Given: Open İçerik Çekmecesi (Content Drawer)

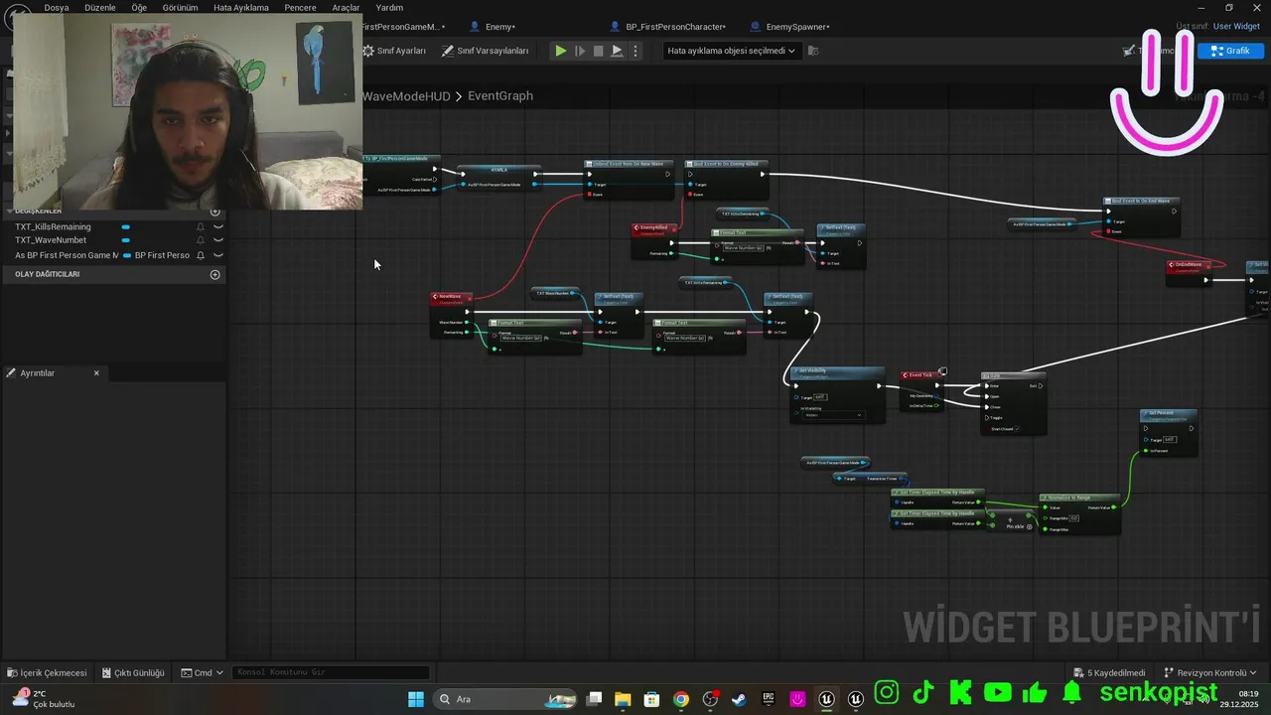Looking at the screenshot, I should point(47,673).
